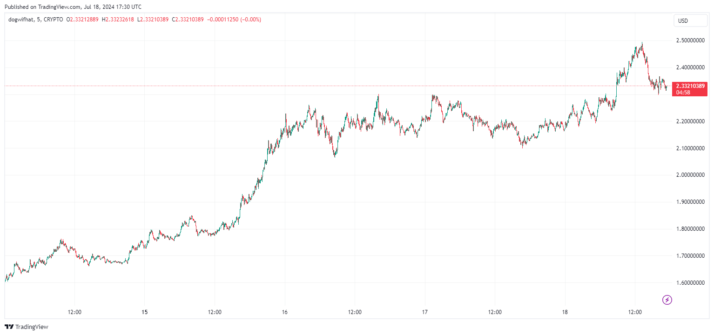Click the 2.20000000 price axis label

pyautogui.click(x=691, y=121)
